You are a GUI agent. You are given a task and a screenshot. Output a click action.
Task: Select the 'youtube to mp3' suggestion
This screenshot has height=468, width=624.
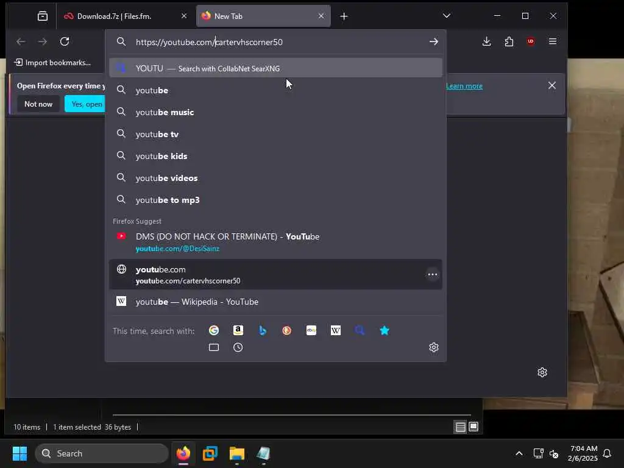(x=275, y=200)
